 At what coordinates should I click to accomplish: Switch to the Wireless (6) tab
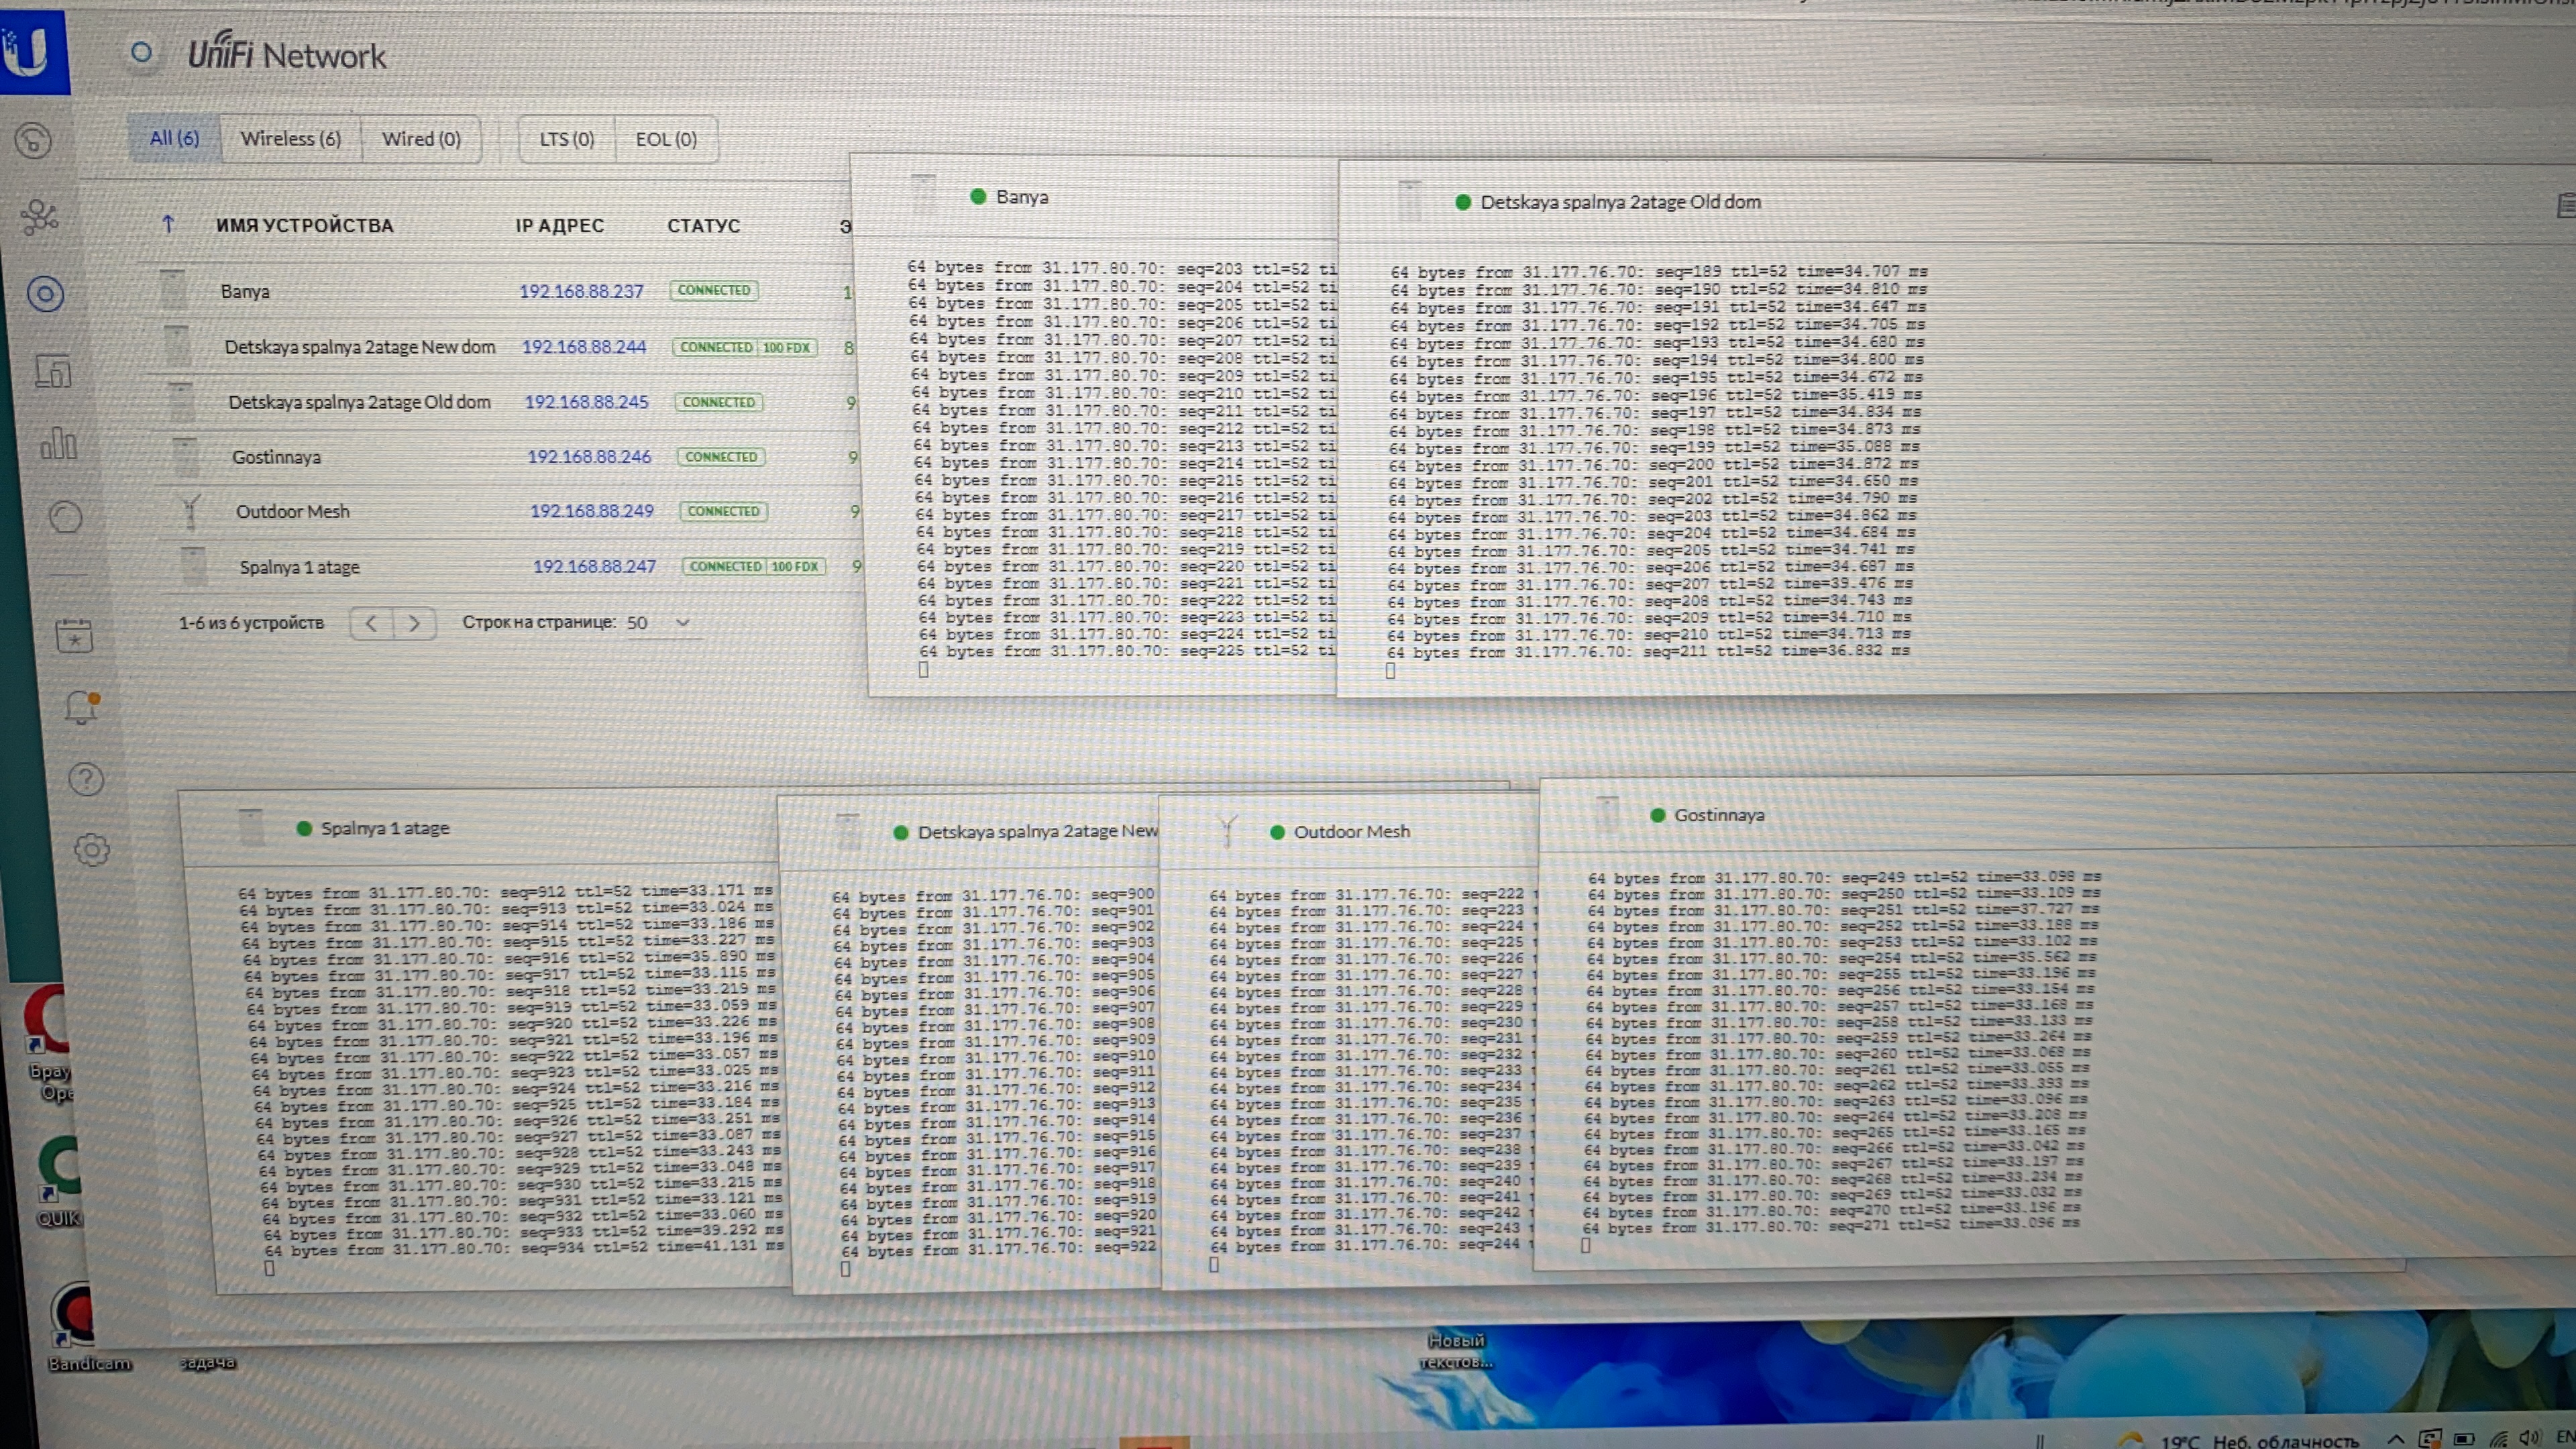pos(290,139)
